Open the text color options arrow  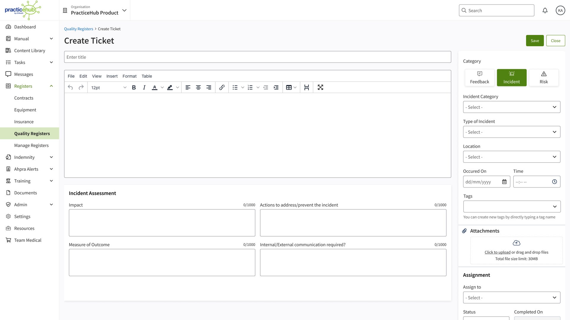click(162, 87)
